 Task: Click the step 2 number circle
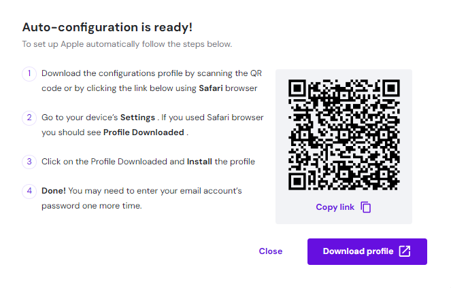pyautogui.click(x=29, y=118)
